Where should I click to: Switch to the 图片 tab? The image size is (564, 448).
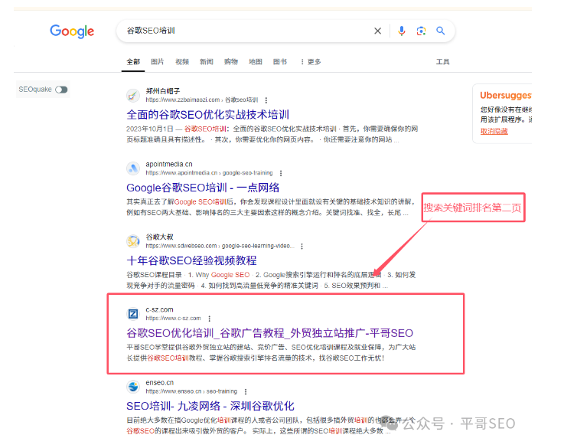tap(157, 62)
